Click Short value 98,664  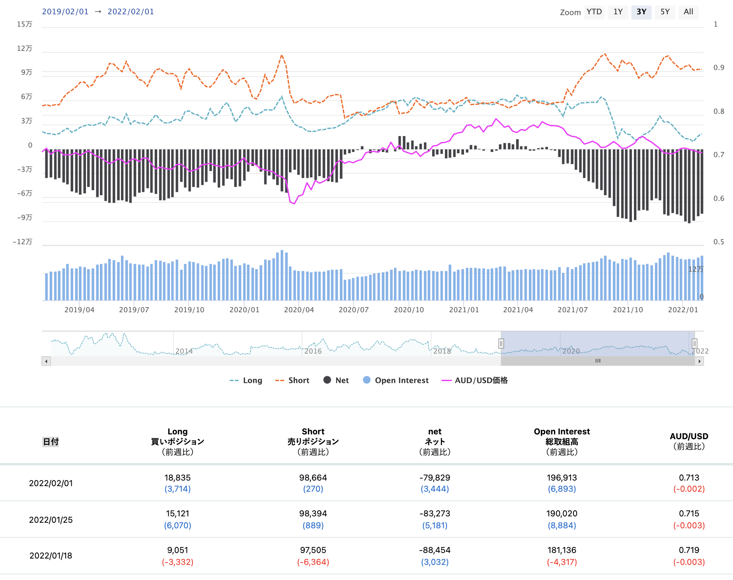pyautogui.click(x=313, y=478)
